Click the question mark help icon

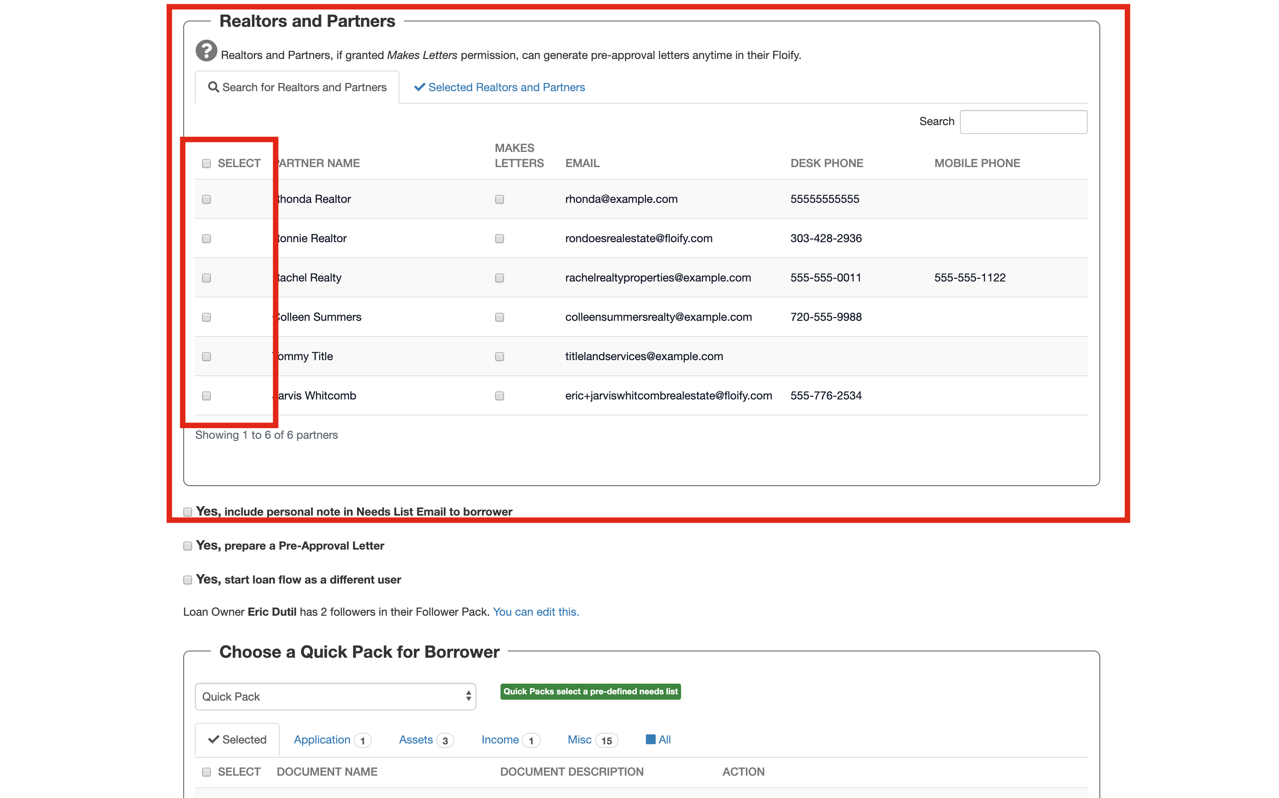point(206,51)
